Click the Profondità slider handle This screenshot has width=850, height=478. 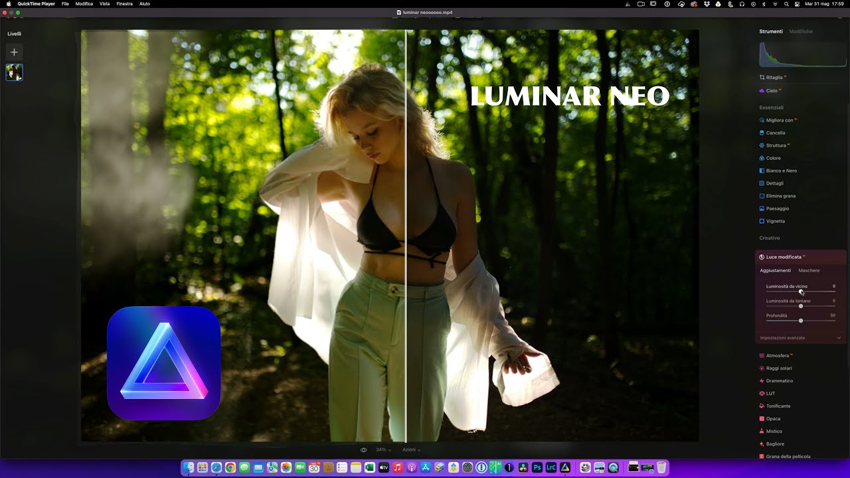point(801,321)
